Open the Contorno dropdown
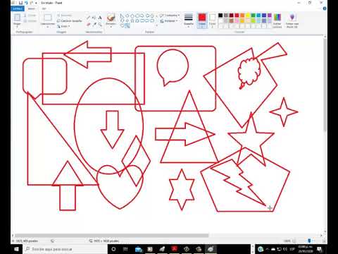The height and width of the screenshot is (254, 338). (170, 16)
